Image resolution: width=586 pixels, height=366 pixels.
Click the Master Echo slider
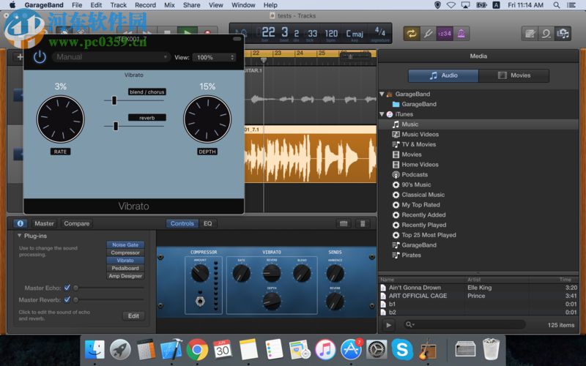point(109,288)
